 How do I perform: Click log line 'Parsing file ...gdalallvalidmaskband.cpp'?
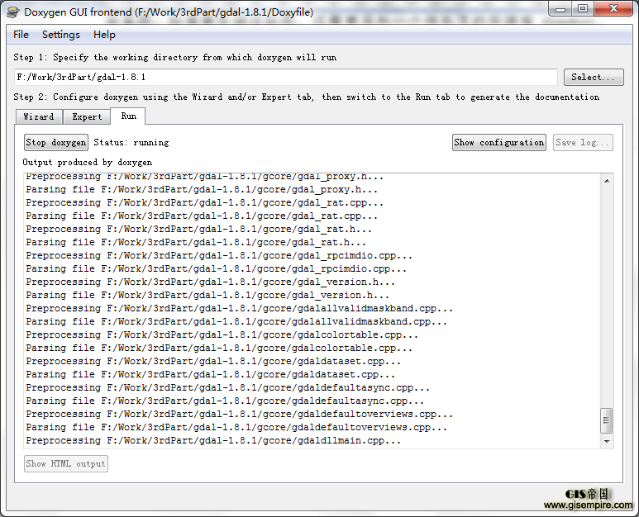(236, 322)
